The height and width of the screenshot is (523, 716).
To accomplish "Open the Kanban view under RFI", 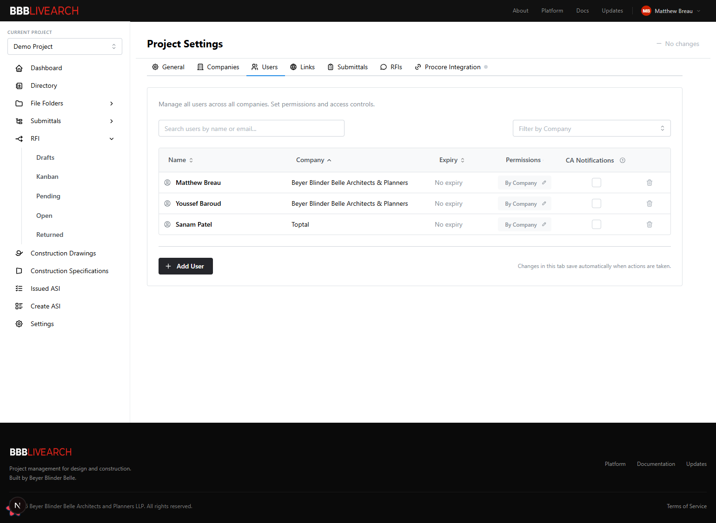I will pyautogui.click(x=47, y=177).
